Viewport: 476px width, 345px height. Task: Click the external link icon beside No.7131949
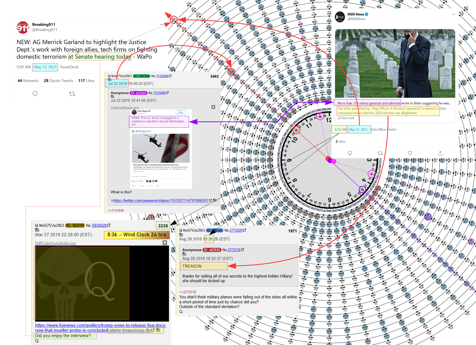click(x=167, y=93)
